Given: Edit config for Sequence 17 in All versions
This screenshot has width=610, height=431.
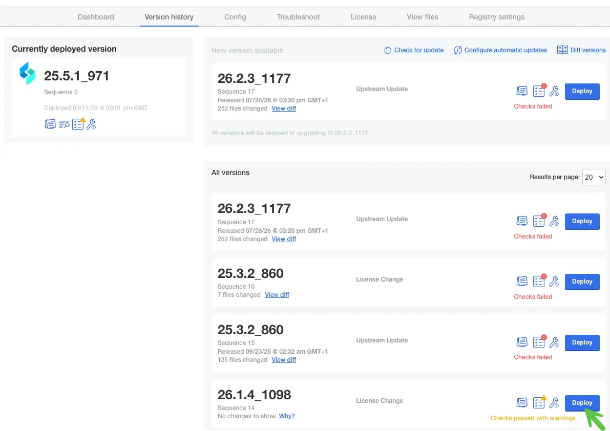Looking at the screenshot, I should coord(554,221).
